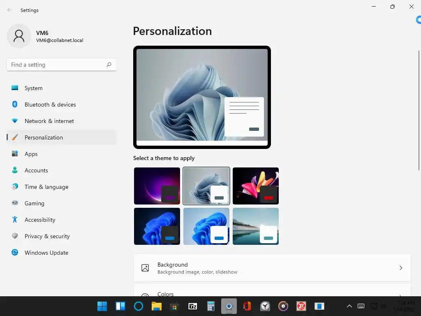The height and width of the screenshot is (316, 421).
Task: Click the desktop preview image
Action: pos(202,97)
